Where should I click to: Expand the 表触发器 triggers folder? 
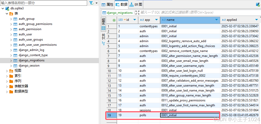point(7,86)
